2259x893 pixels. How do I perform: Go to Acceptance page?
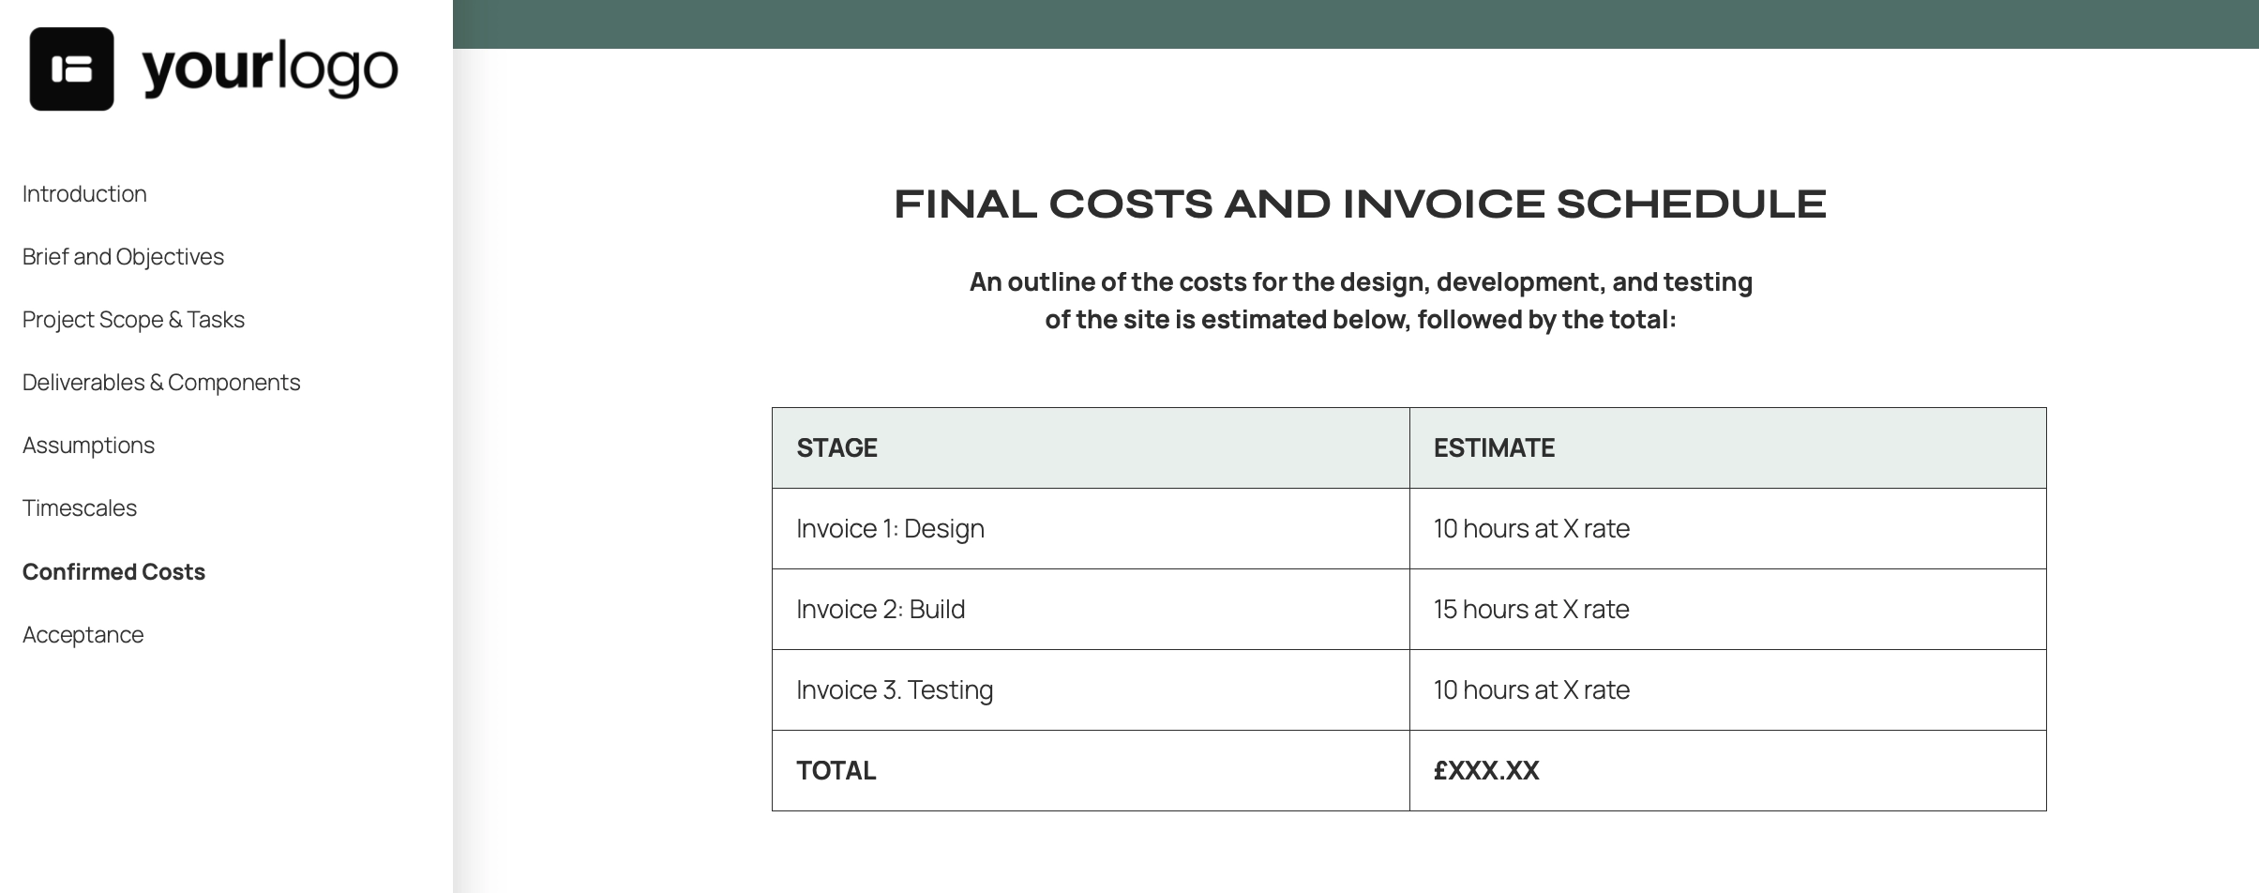point(83,634)
